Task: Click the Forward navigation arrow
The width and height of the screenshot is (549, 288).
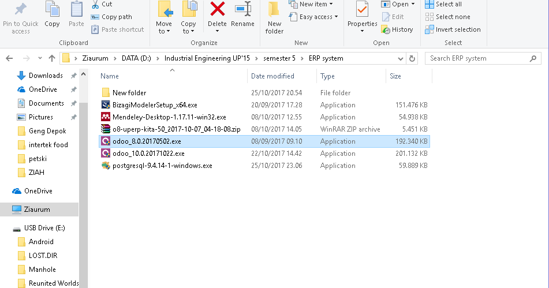Action: coord(26,58)
